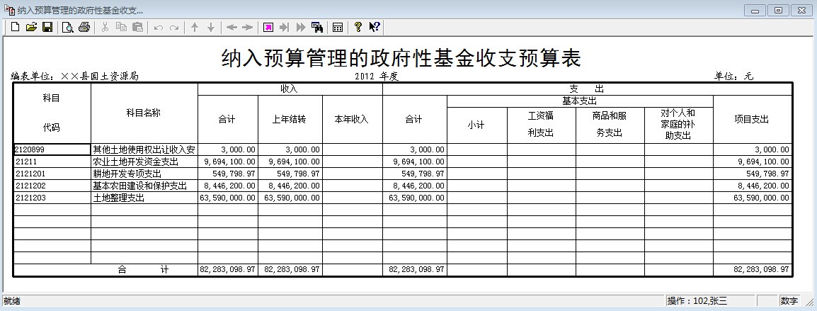Click the Paste clipboard icon

[138, 27]
